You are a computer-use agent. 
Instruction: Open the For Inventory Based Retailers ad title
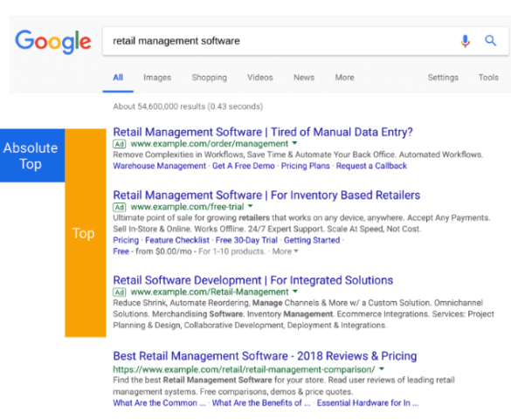click(x=266, y=196)
